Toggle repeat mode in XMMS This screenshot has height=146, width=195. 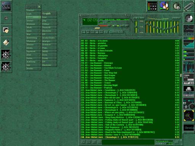pos(121,32)
